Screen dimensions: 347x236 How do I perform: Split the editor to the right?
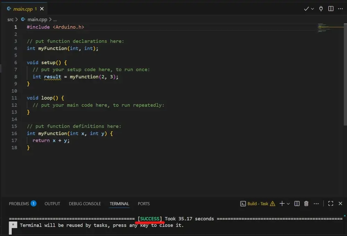(331, 9)
